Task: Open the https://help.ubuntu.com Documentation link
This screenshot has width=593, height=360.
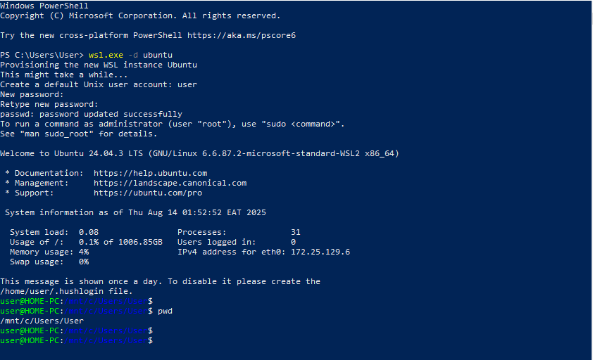Action: 150,173
